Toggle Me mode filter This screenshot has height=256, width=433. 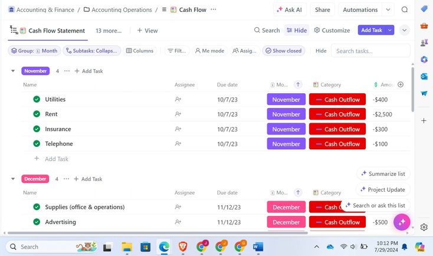209,51
